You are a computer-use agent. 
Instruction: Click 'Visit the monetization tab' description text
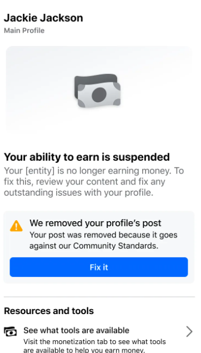(x=94, y=346)
